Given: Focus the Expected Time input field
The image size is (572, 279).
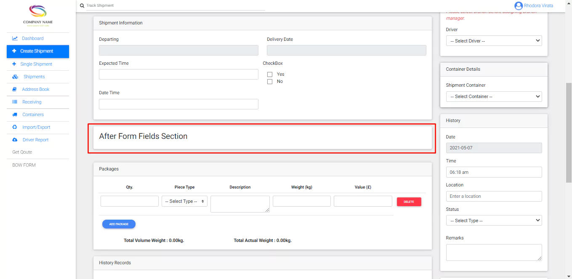Looking at the screenshot, I should pyautogui.click(x=178, y=74).
